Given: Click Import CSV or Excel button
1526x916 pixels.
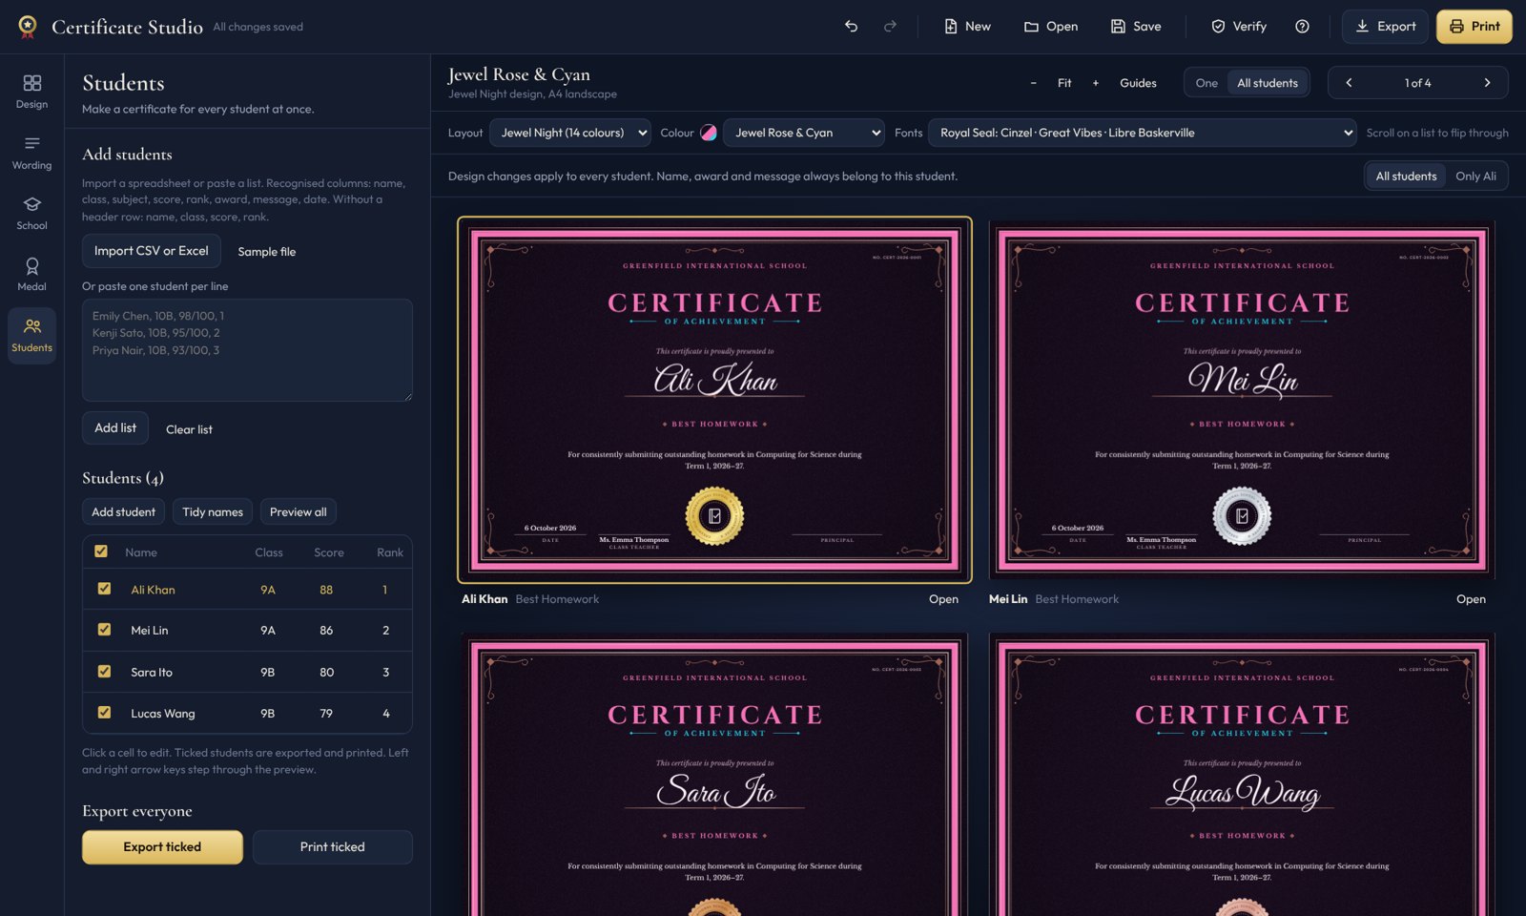Looking at the screenshot, I should pos(152,251).
